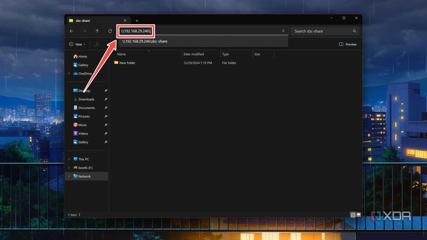The height and width of the screenshot is (240, 427).
Task: Refresh the current folder view
Action: 110,31
